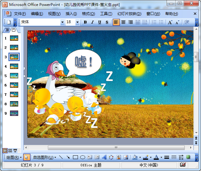Click the New document icon
Viewport: 201px width, 171px height.
9,22
